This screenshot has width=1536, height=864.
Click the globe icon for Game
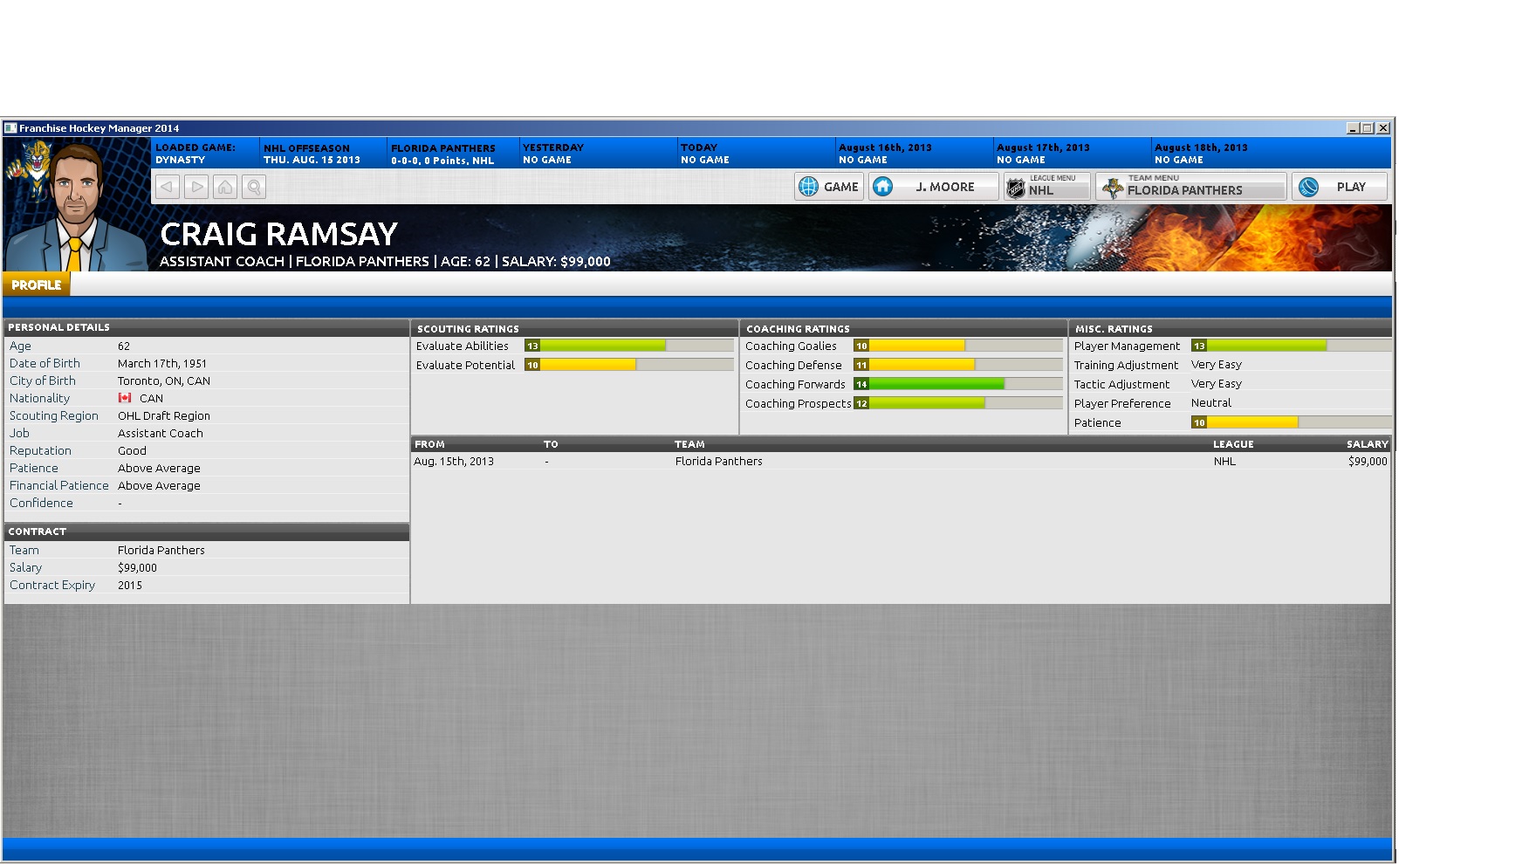[808, 187]
